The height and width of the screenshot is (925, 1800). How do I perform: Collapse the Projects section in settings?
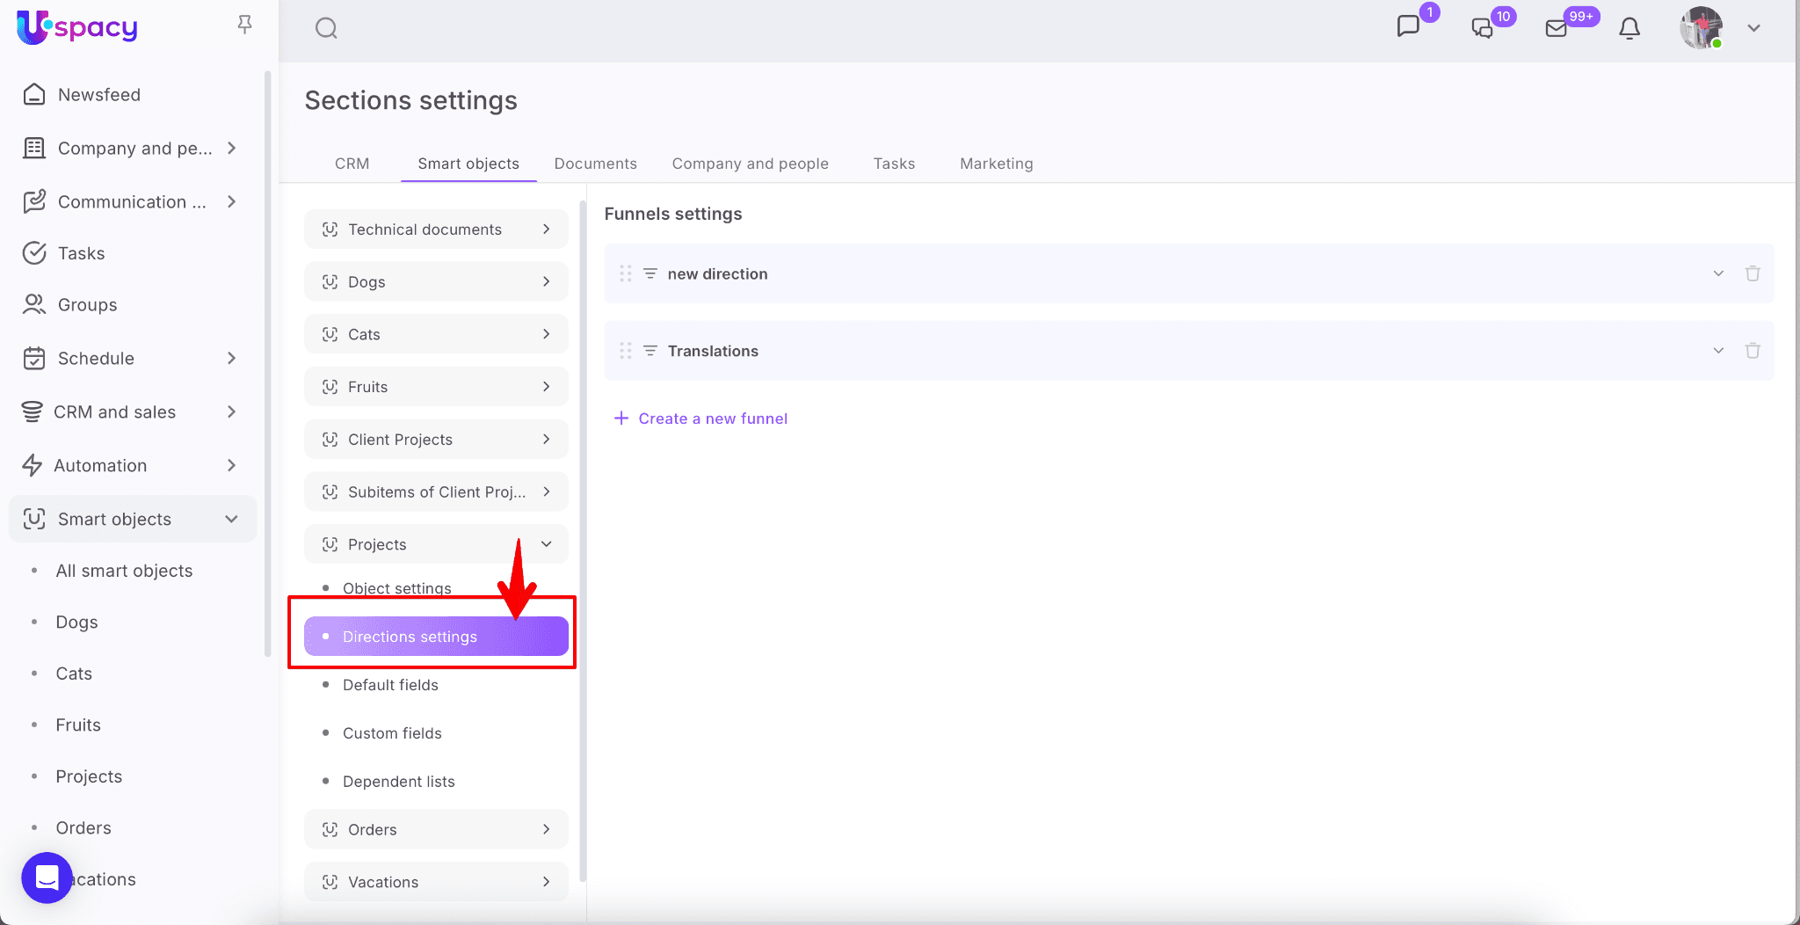(546, 544)
